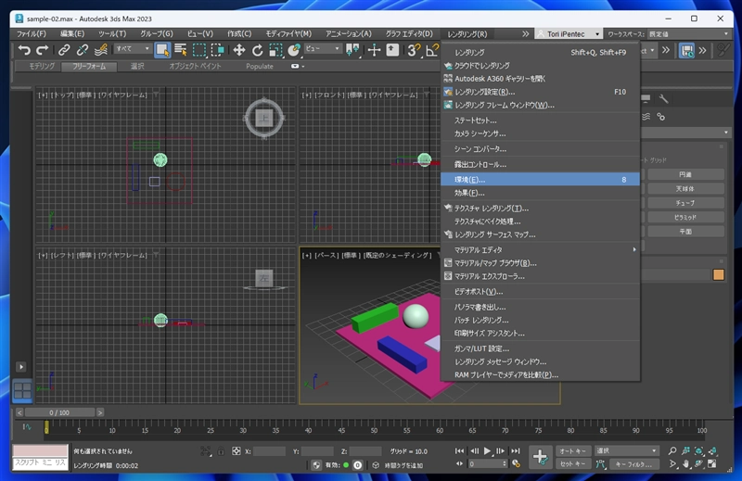Switch to the モデリング ribbon tab
742x481 pixels.
tap(42, 66)
